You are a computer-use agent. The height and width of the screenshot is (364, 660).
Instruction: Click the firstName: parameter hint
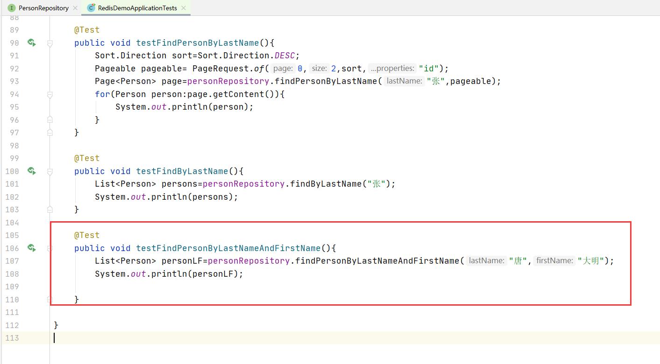[x=554, y=261]
